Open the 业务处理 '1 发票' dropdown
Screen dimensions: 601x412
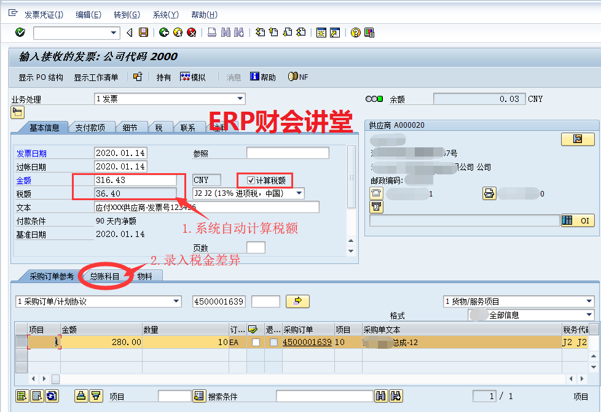[240, 99]
